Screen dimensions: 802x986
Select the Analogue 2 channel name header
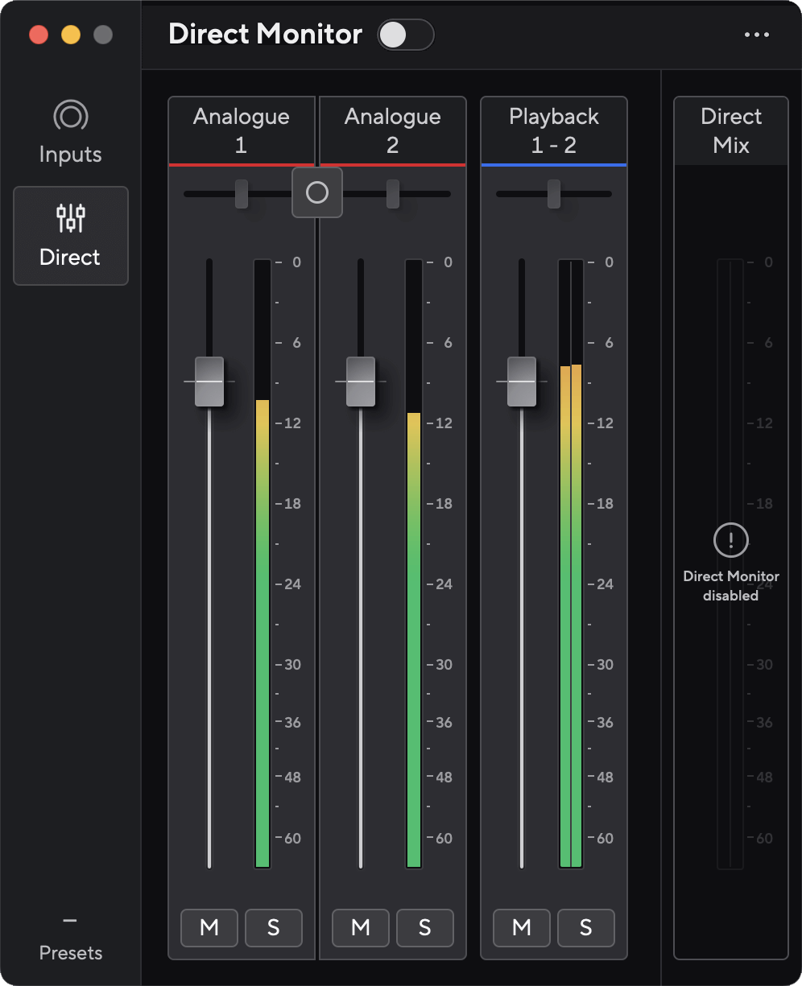393,130
